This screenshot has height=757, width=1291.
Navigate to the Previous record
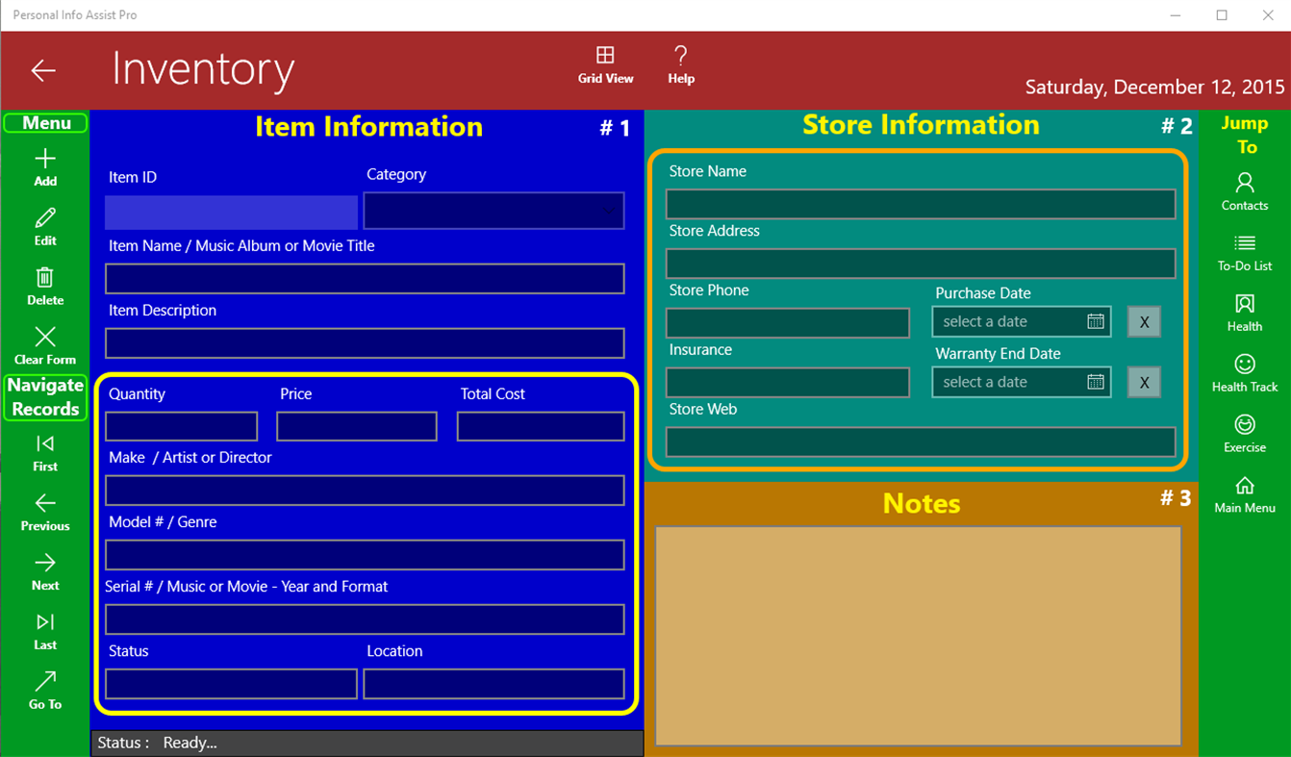pos(44,504)
